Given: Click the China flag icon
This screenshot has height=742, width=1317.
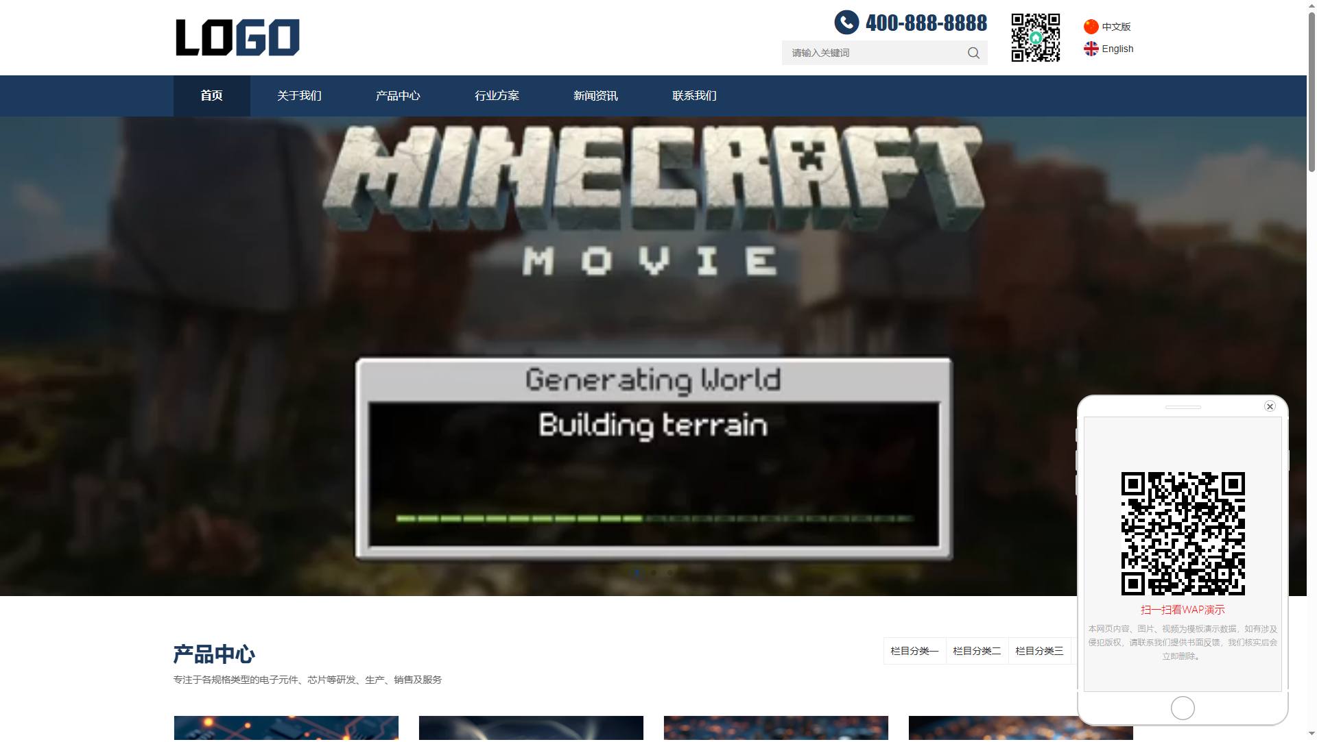Looking at the screenshot, I should [1091, 27].
